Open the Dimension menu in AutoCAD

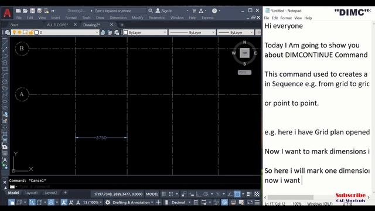coord(118,18)
